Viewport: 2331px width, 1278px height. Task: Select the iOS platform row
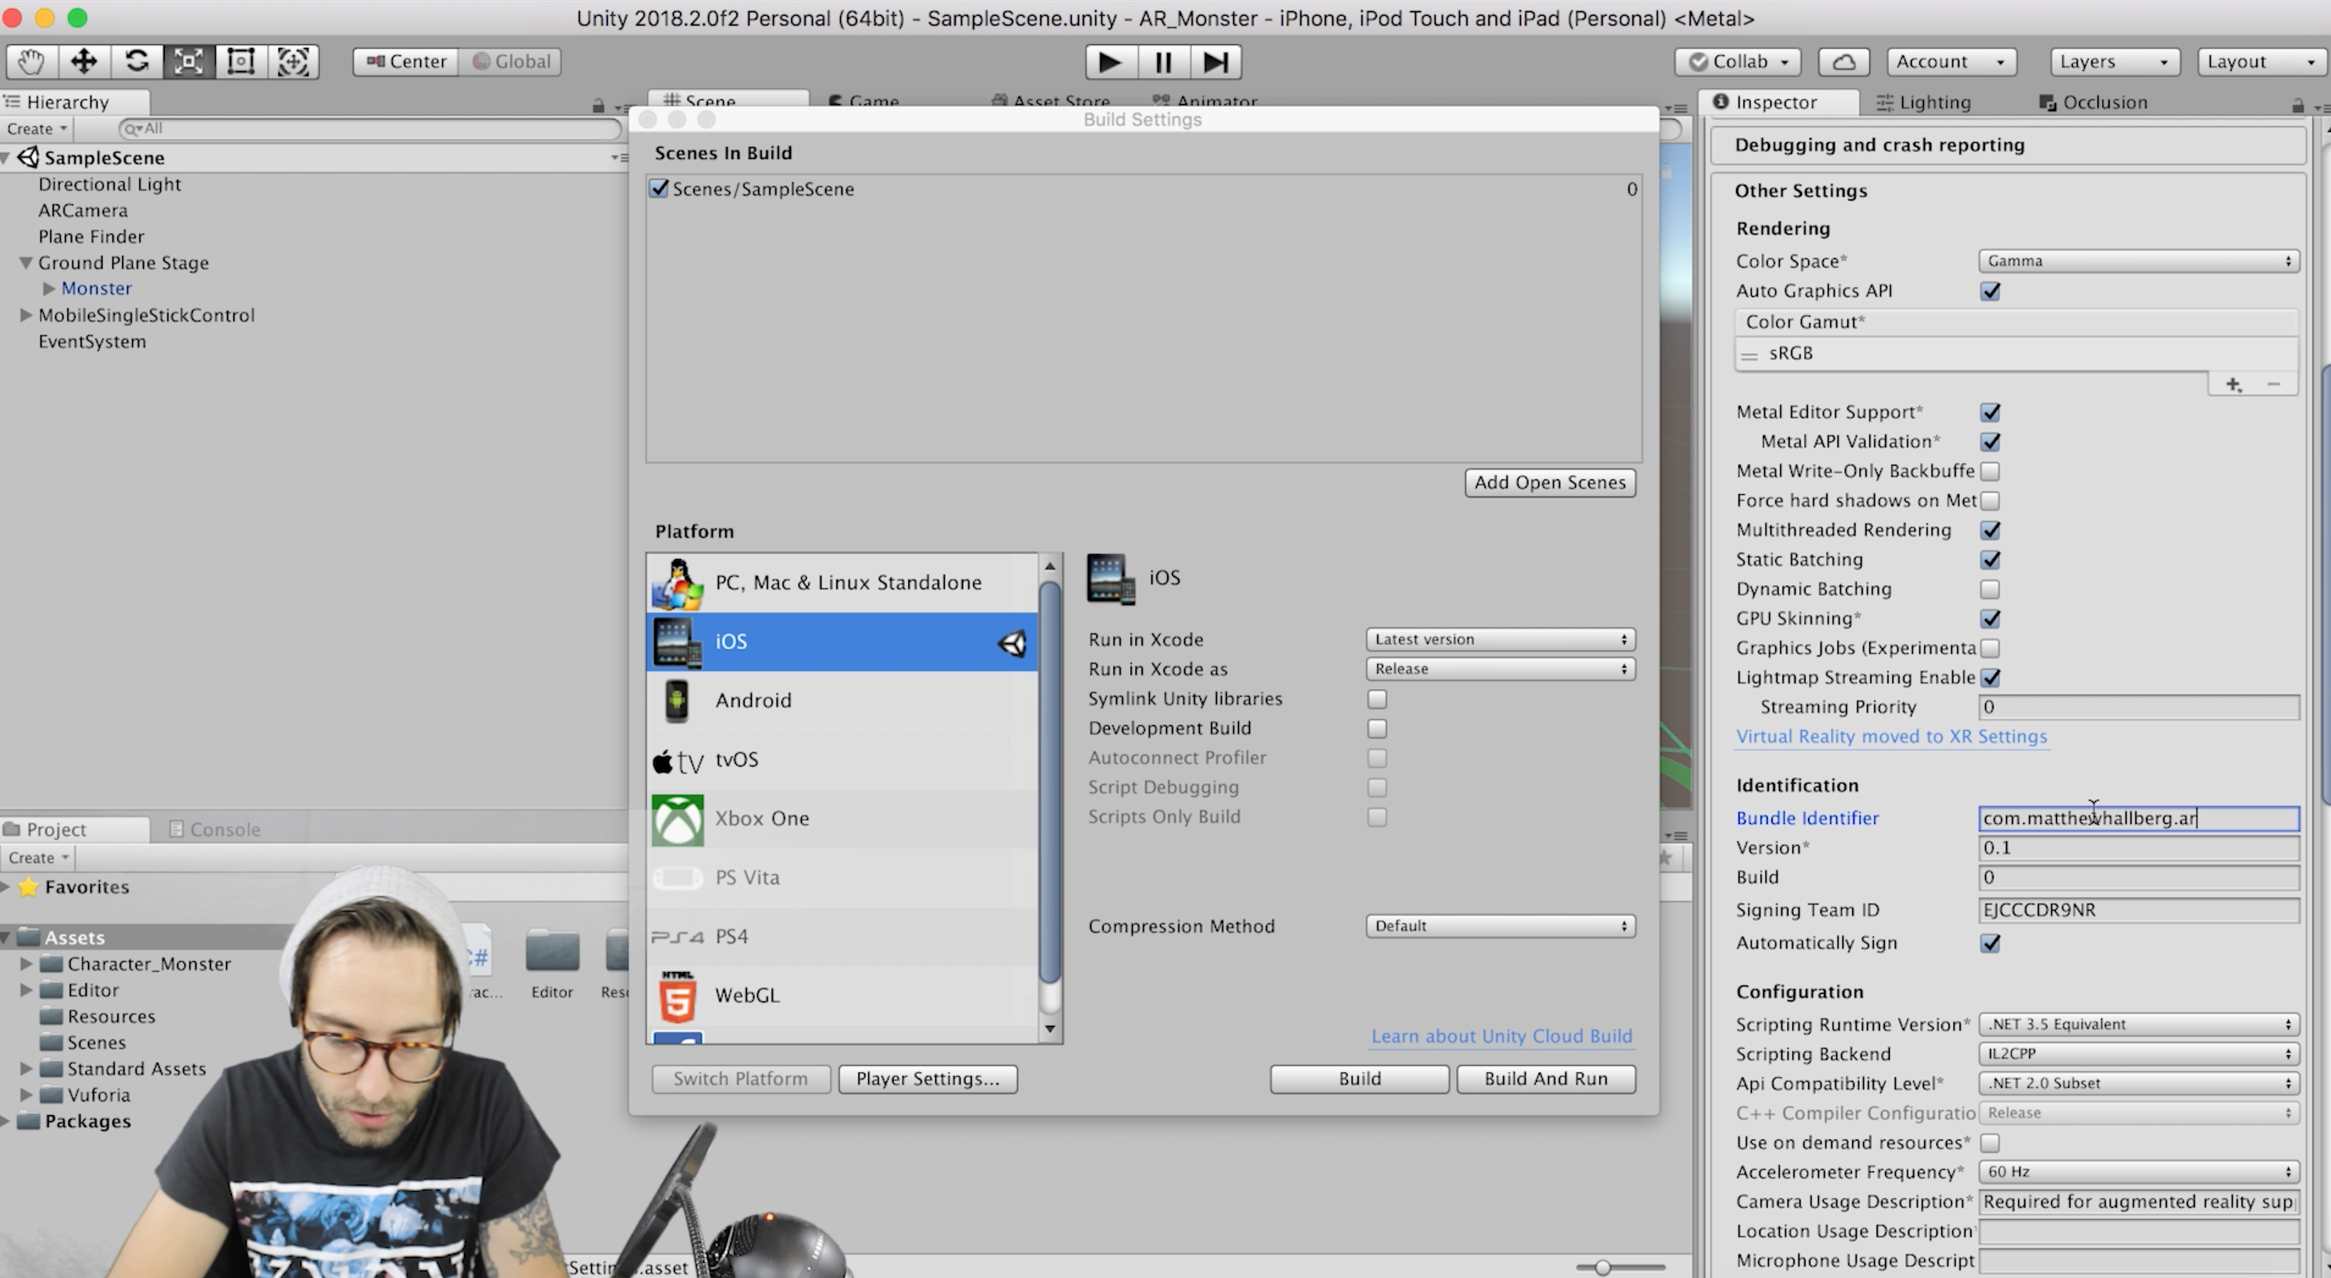pos(842,641)
